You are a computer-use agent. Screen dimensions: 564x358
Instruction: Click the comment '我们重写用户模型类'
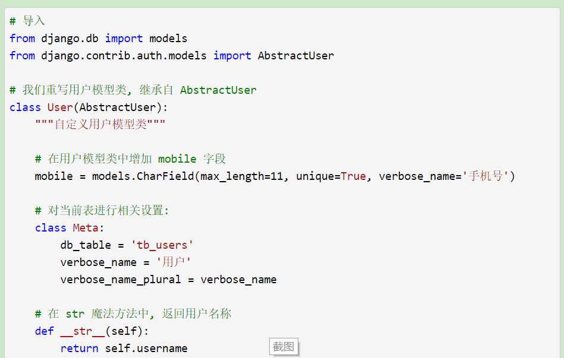(133, 90)
